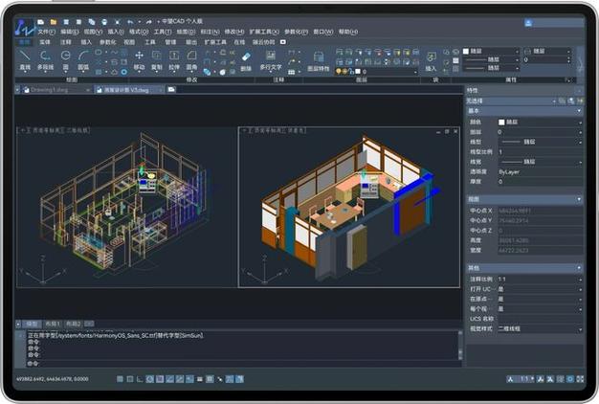The height and width of the screenshot is (404, 599).
Task: Open the 无选择 selection dropdown in properties
Action: click(x=511, y=101)
